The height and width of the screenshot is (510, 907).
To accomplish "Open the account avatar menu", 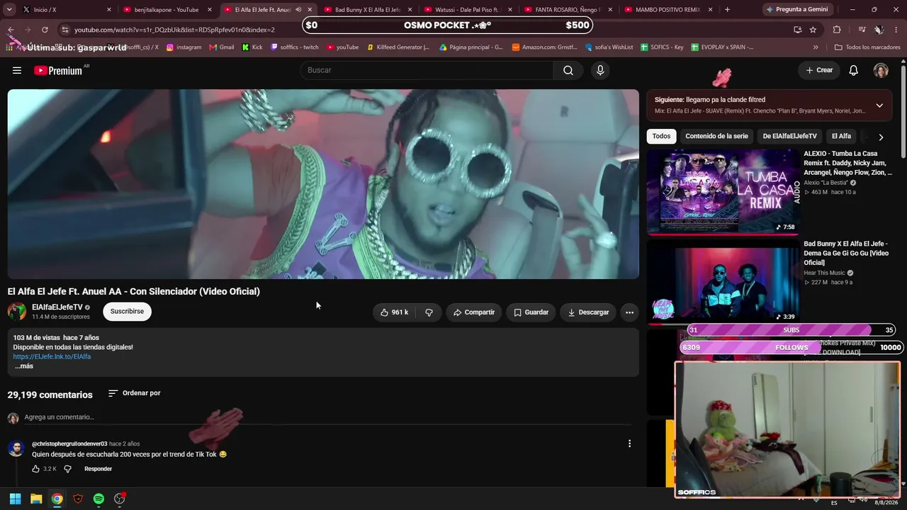I will point(881,70).
